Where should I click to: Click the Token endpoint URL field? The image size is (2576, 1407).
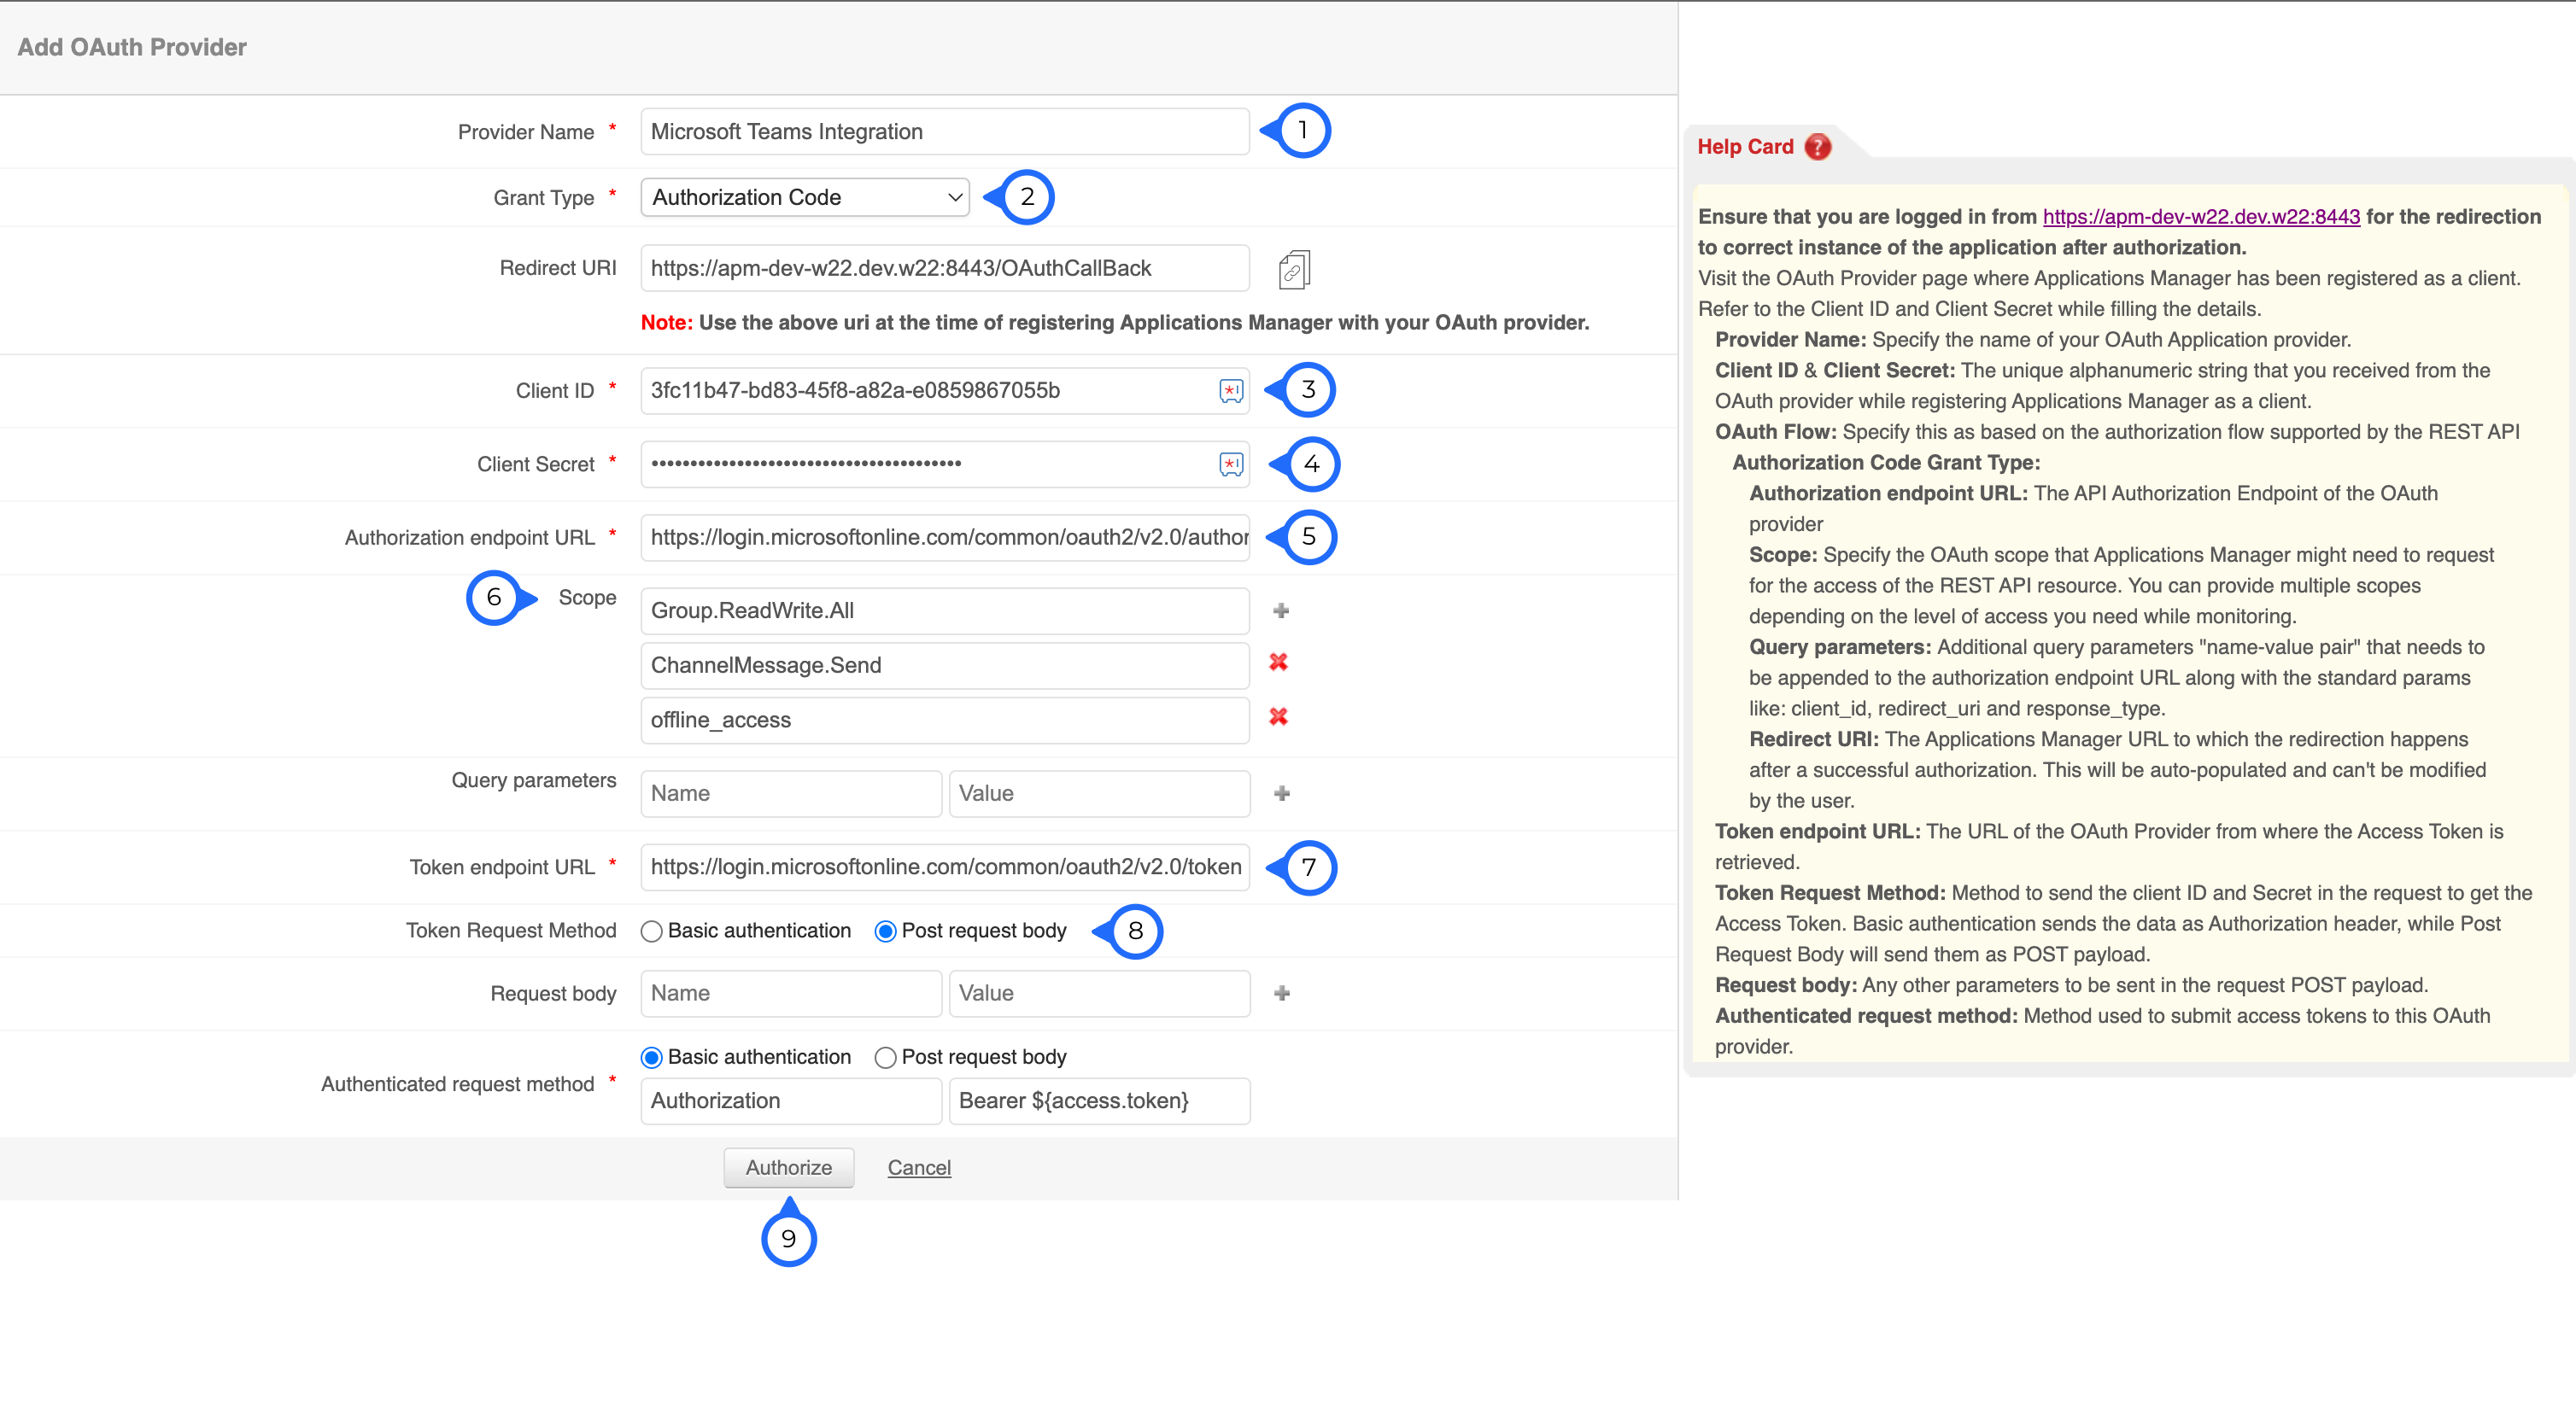pyautogui.click(x=944, y=867)
